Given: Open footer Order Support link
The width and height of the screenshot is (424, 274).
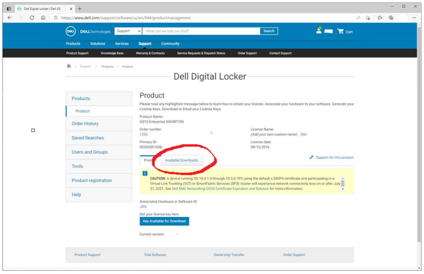Looking at the screenshot, I should point(294,255).
